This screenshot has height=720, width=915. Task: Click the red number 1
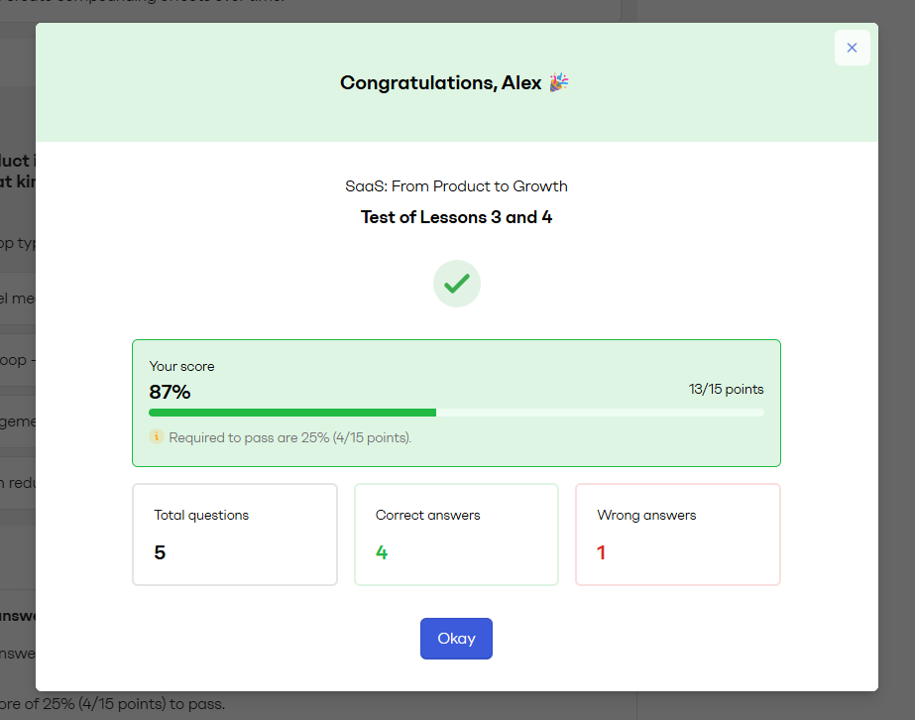pos(601,552)
